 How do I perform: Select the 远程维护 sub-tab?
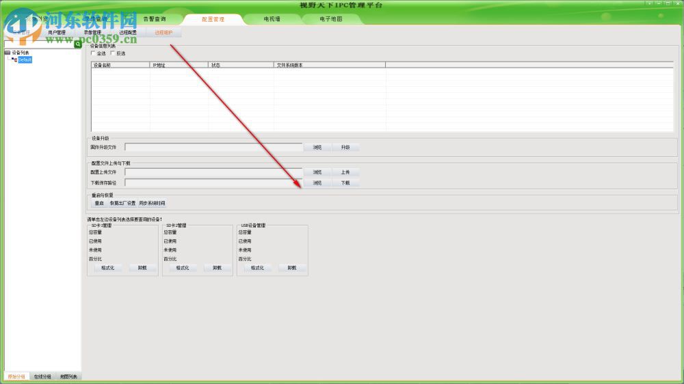163,33
